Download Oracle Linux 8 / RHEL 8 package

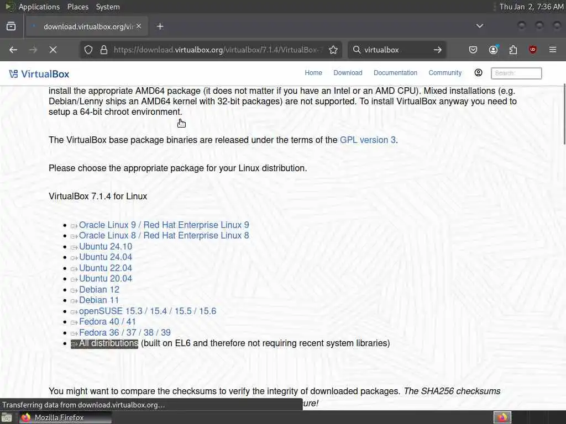[x=164, y=235]
